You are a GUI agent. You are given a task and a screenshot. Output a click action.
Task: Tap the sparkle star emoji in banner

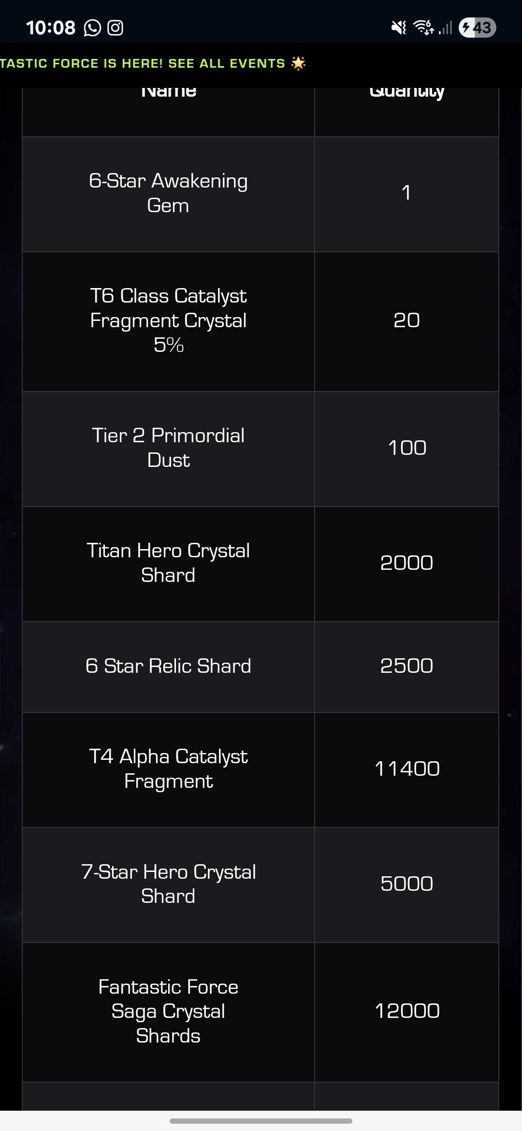[x=299, y=63]
